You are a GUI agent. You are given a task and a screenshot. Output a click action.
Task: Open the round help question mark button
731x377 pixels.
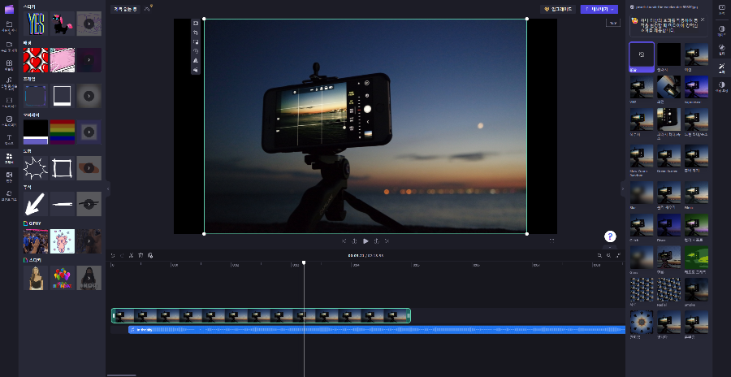tap(610, 236)
